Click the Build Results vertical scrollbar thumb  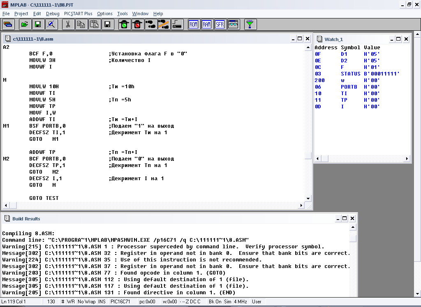click(353, 239)
